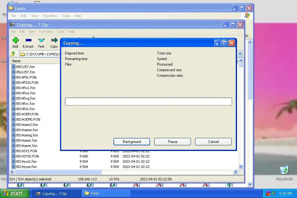Screen dimensions: 297x198
Task: Select file 8514fixg.fon
Action: [26, 98]
